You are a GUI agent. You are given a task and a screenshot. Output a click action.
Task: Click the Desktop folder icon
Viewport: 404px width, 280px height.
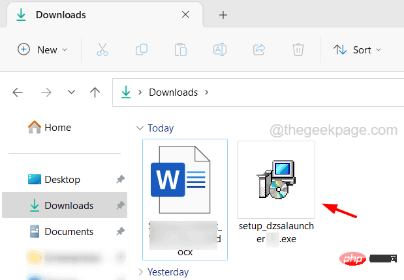pyautogui.click(x=35, y=179)
